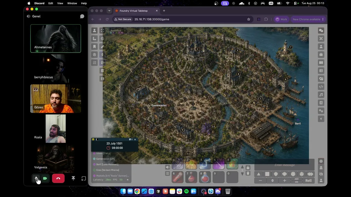Switch to next hotbar page arrow

(x=242, y=174)
